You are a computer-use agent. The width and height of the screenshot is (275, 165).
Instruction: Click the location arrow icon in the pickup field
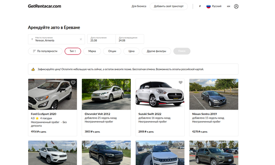(32, 39)
